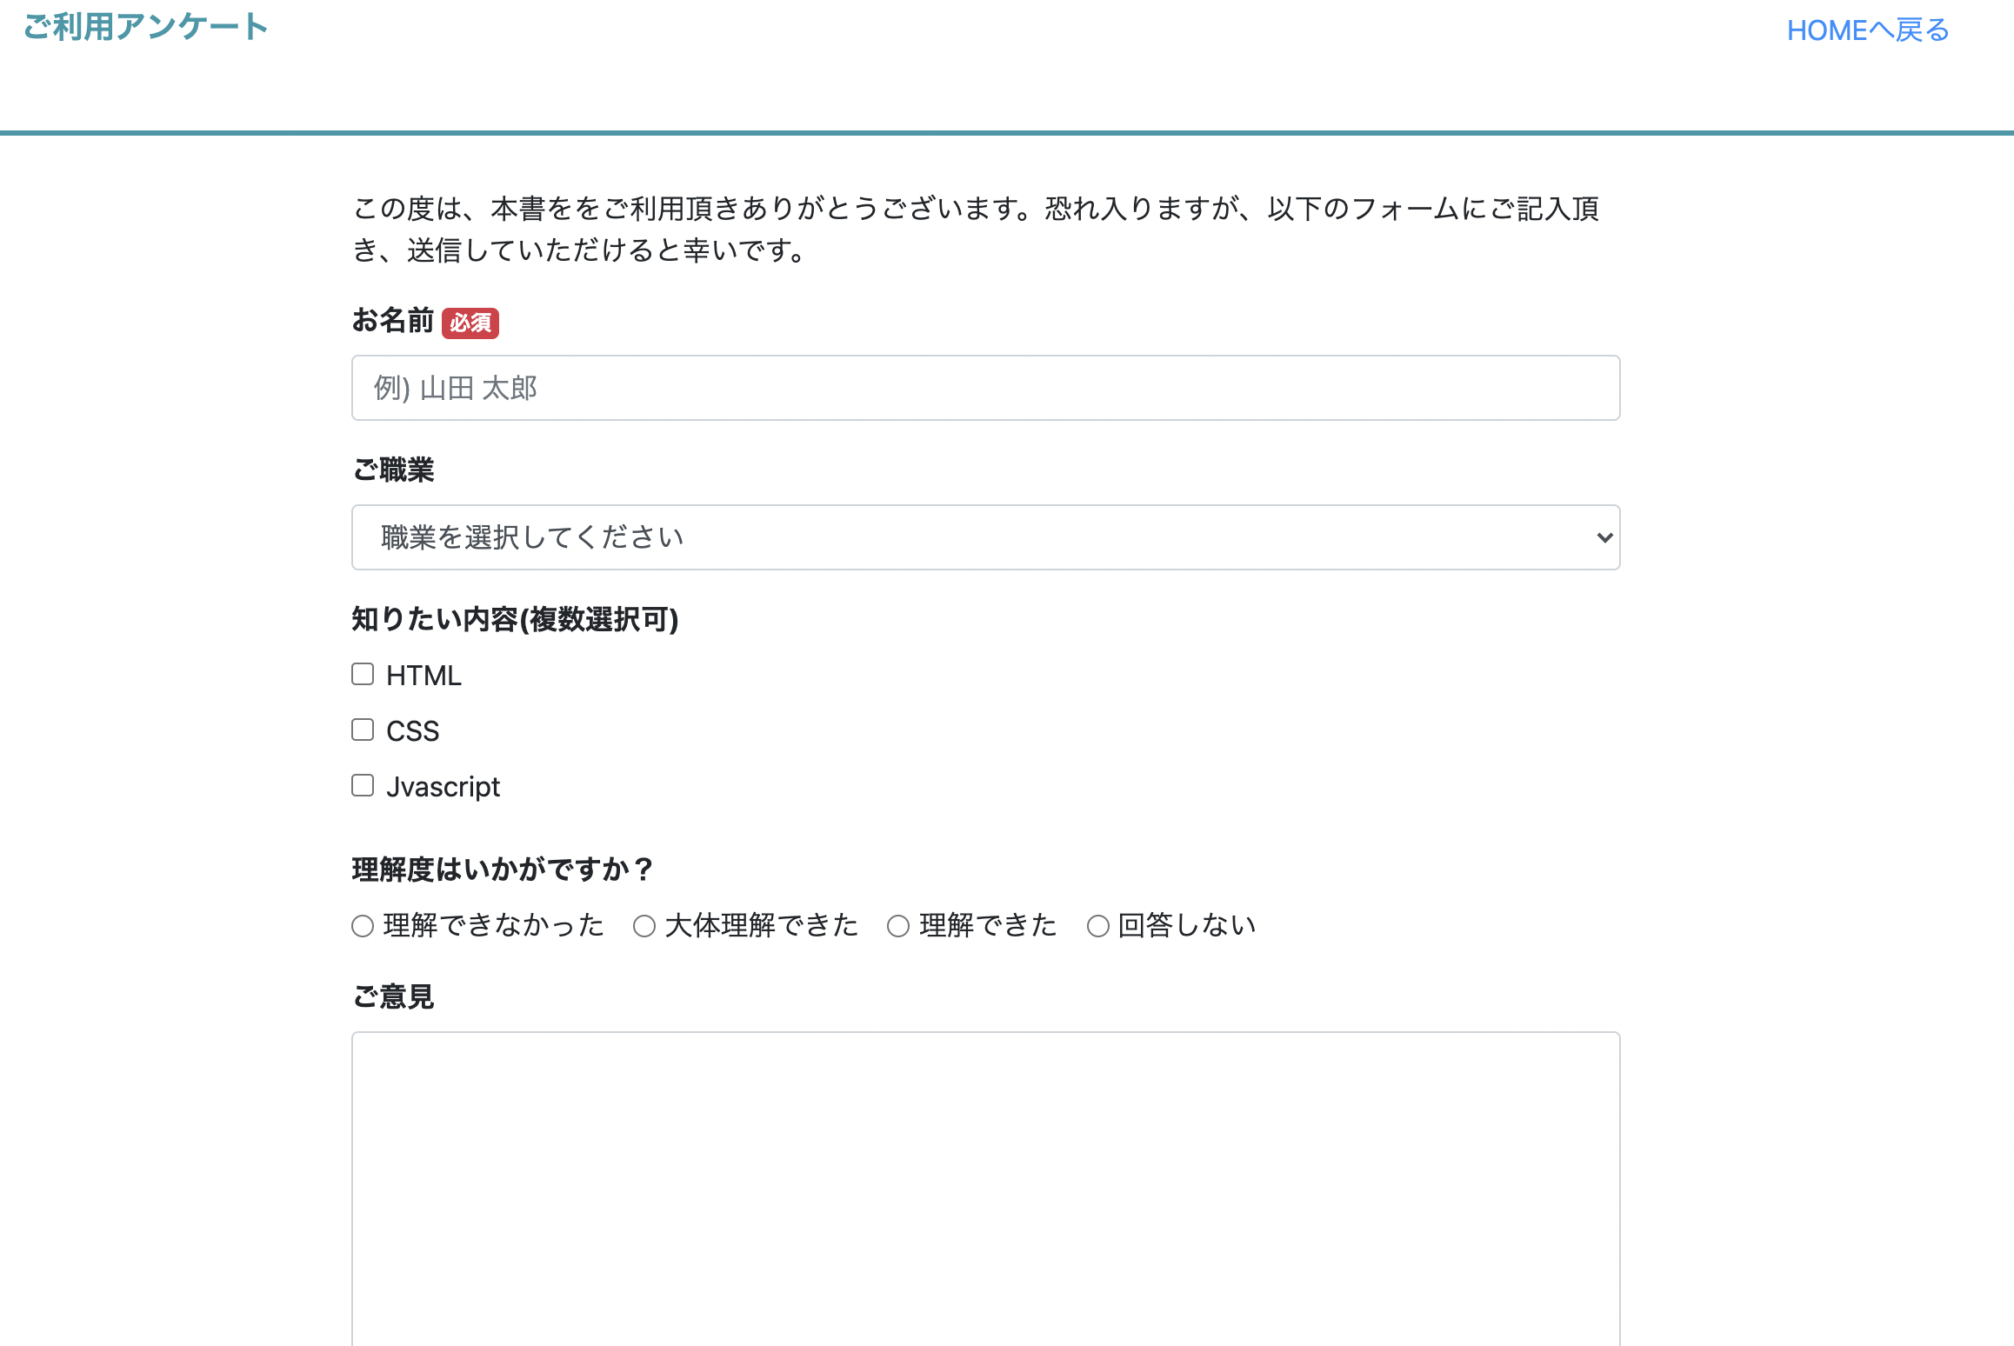Click the ご職業 field label
Screen dimensions: 2014x1346
393,470
